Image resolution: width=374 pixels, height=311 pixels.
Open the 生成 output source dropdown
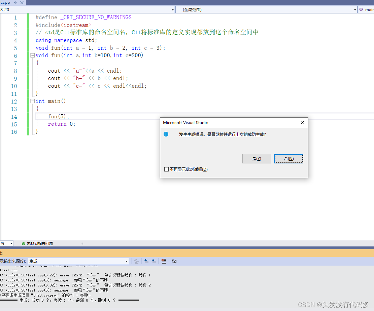point(126,261)
